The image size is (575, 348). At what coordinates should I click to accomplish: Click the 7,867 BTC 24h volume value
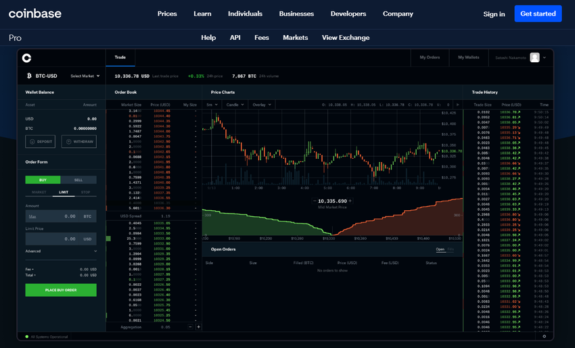244,76
